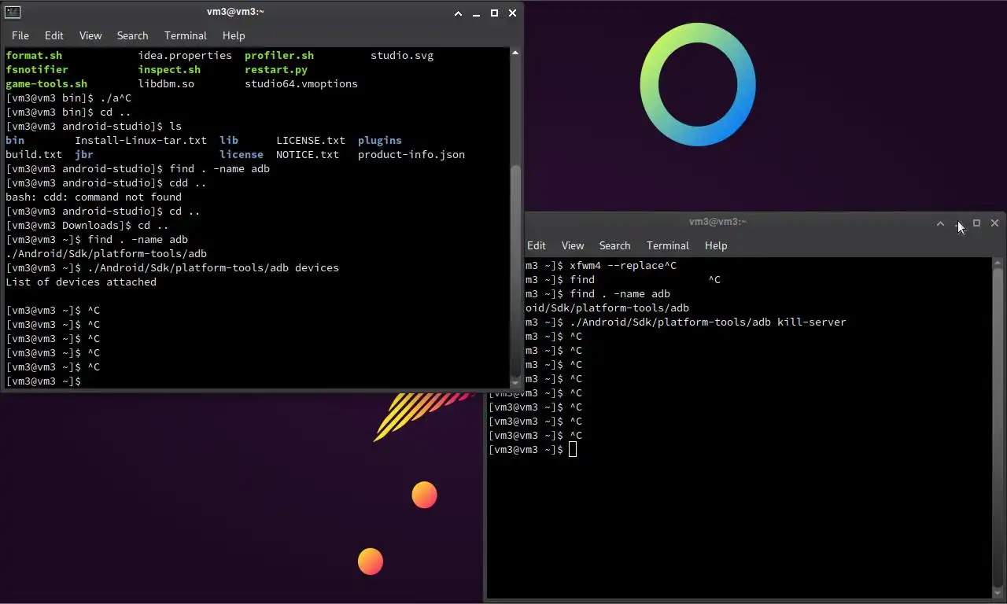1007x604 pixels.
Task: Click the terminal app icon in front title bar
Action: (13, 13)
